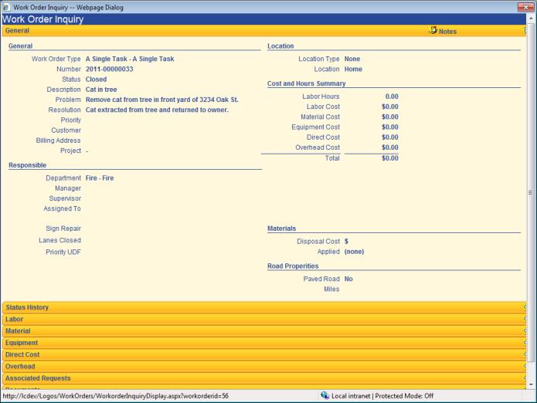The width and height of the screenshot is (537, 403).
Task: Click the Internet Explorer icon in title bar
Action: tap(6, 7)
